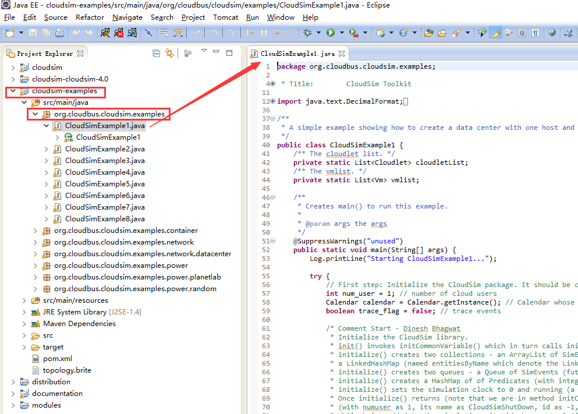Expand the cloudsim-cloudsim-4.0 project node
The width and height of the screenshot is (578, 414).
click(x=13, y=79)
